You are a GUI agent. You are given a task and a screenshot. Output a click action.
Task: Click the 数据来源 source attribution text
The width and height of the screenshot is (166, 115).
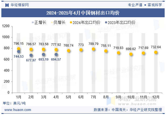point(128,110)
